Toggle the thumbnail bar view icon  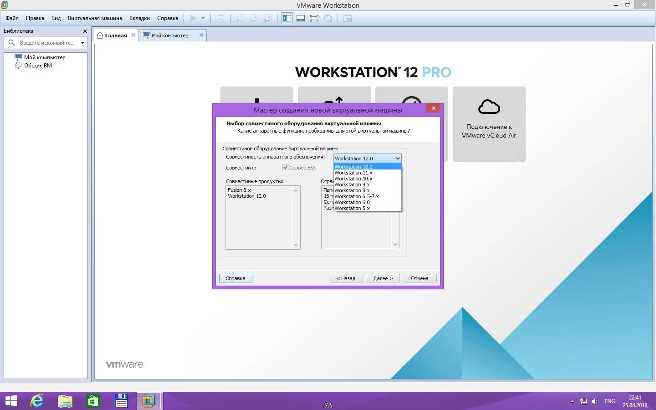tap(301, 18)
